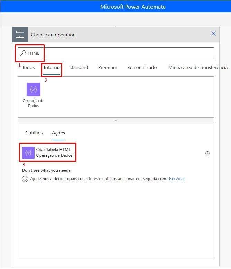The height and width of the screenshot is (269, 231).
Task: Click the purple Criar Tabela HTML icon
Action: [28, 152]
